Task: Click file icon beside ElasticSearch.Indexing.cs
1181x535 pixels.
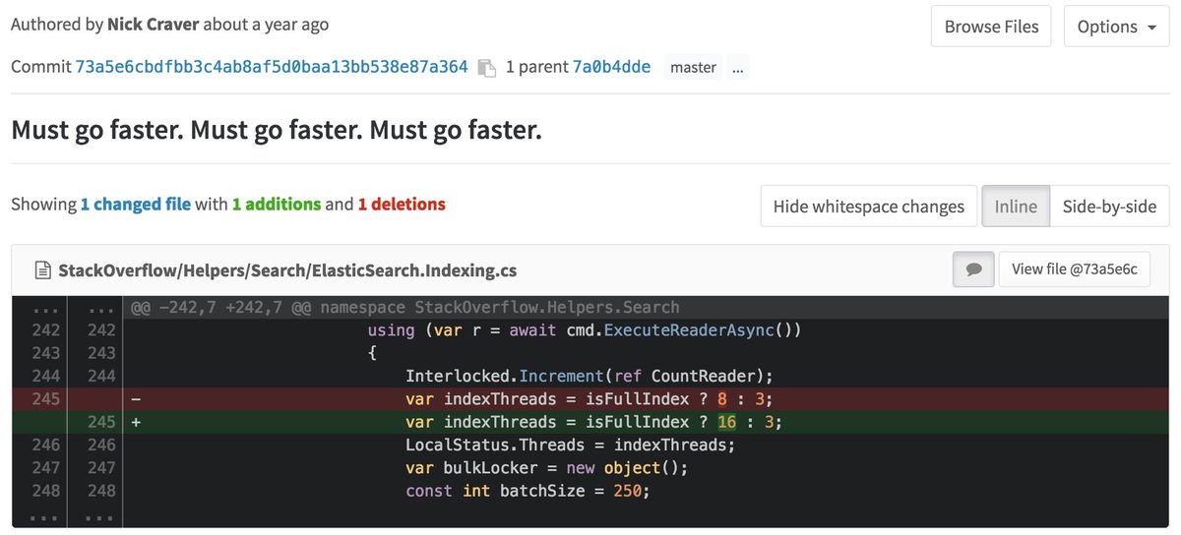Action: (42, 270)
